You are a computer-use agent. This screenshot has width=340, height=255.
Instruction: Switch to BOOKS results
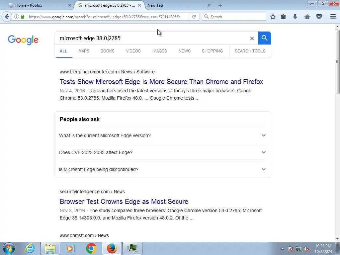point(107,51)
